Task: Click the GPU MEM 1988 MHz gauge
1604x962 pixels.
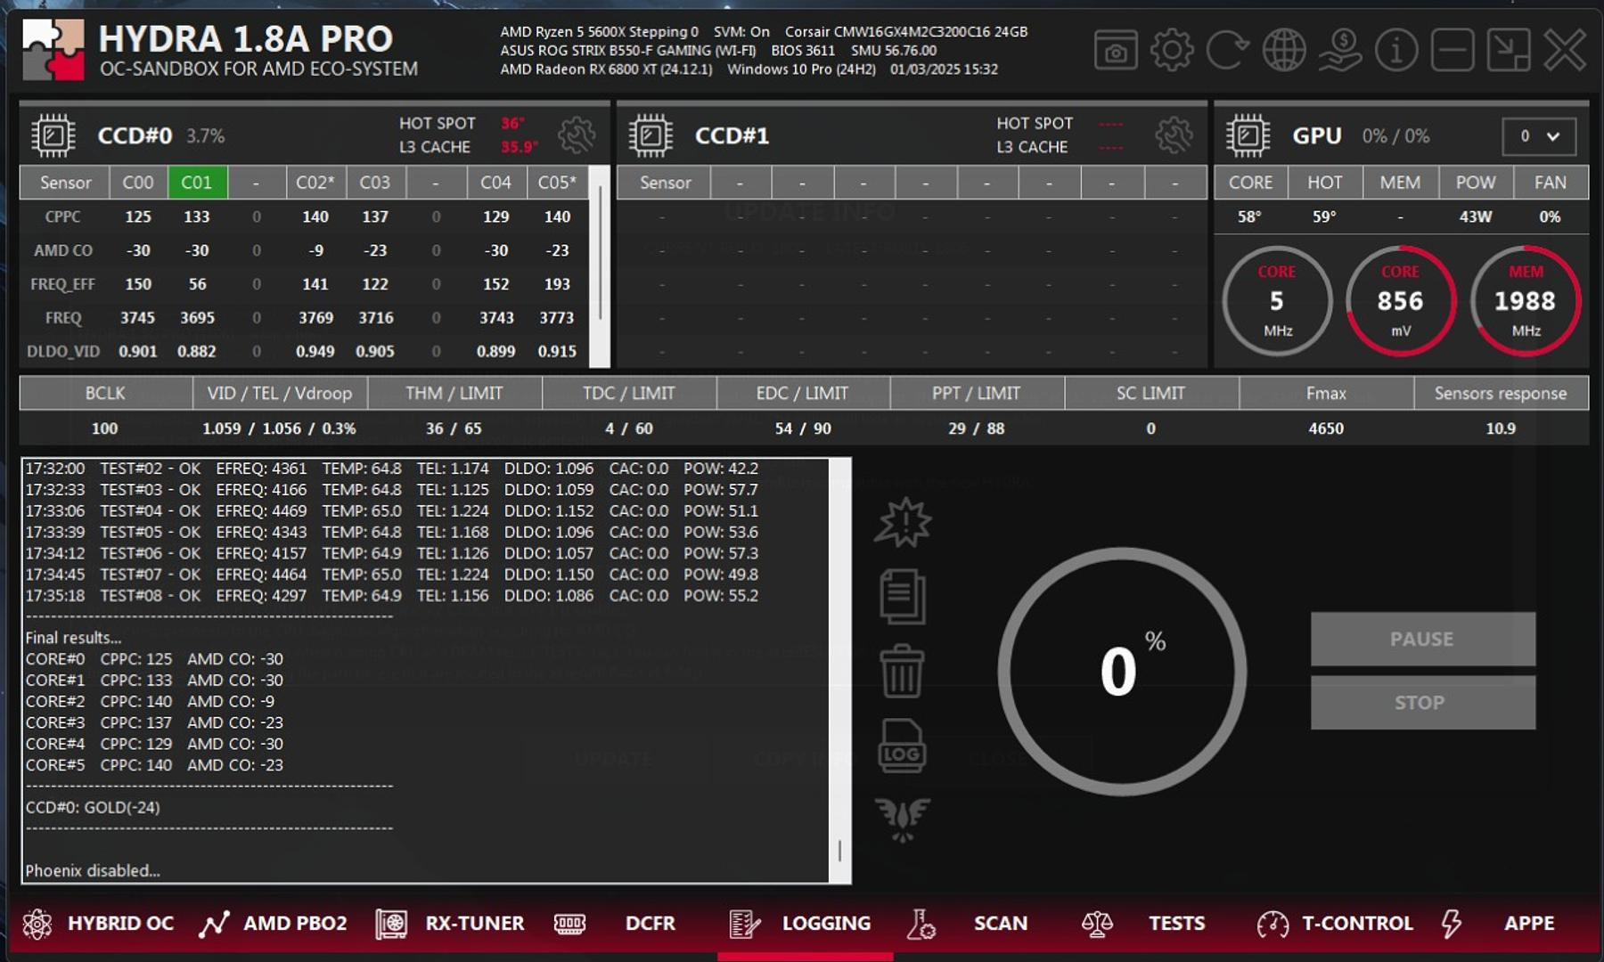Action: click(x=1526, y=301)
